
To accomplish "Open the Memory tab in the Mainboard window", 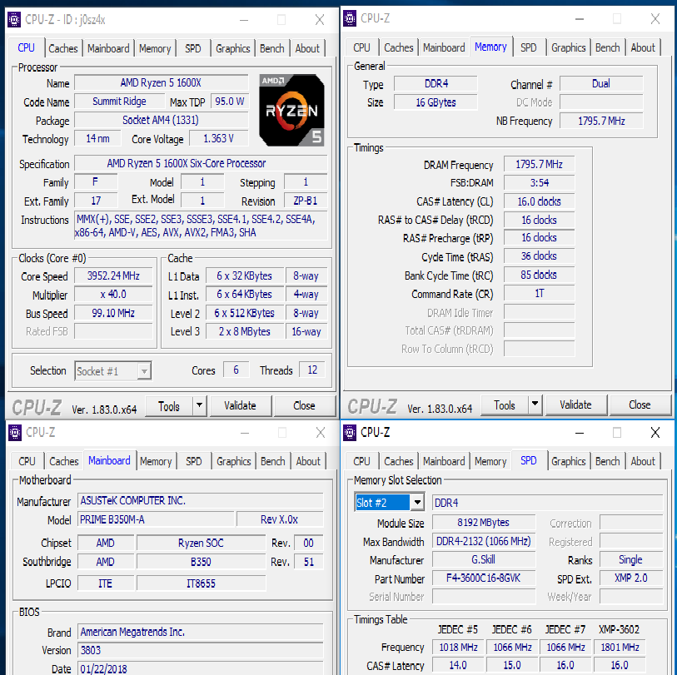I will point(156,461).
